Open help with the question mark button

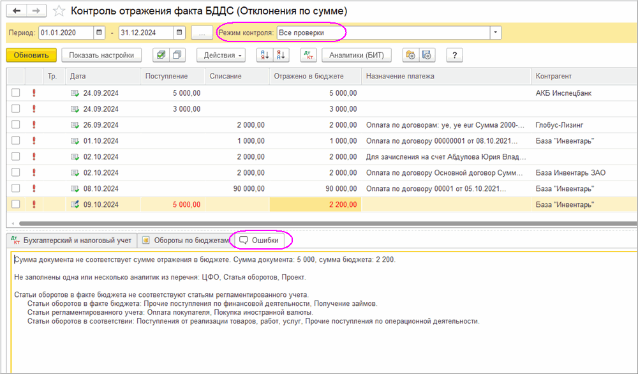tap(454, 56)
